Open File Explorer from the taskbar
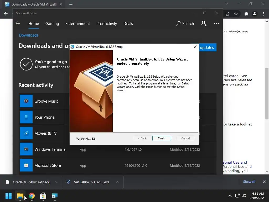 (20, 196)
